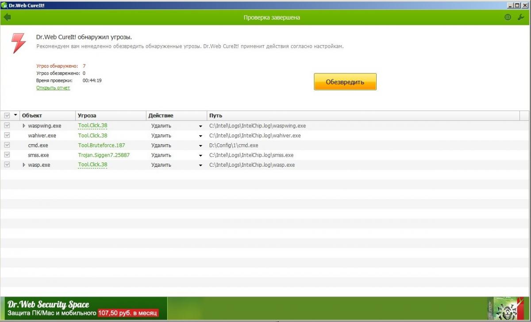
Task: Click path D:\Config\1\cmd.exe
Action: pyautogui.click(x=234, y=146)
